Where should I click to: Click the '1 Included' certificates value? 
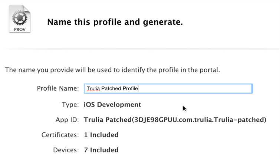(x=101, y=135)
